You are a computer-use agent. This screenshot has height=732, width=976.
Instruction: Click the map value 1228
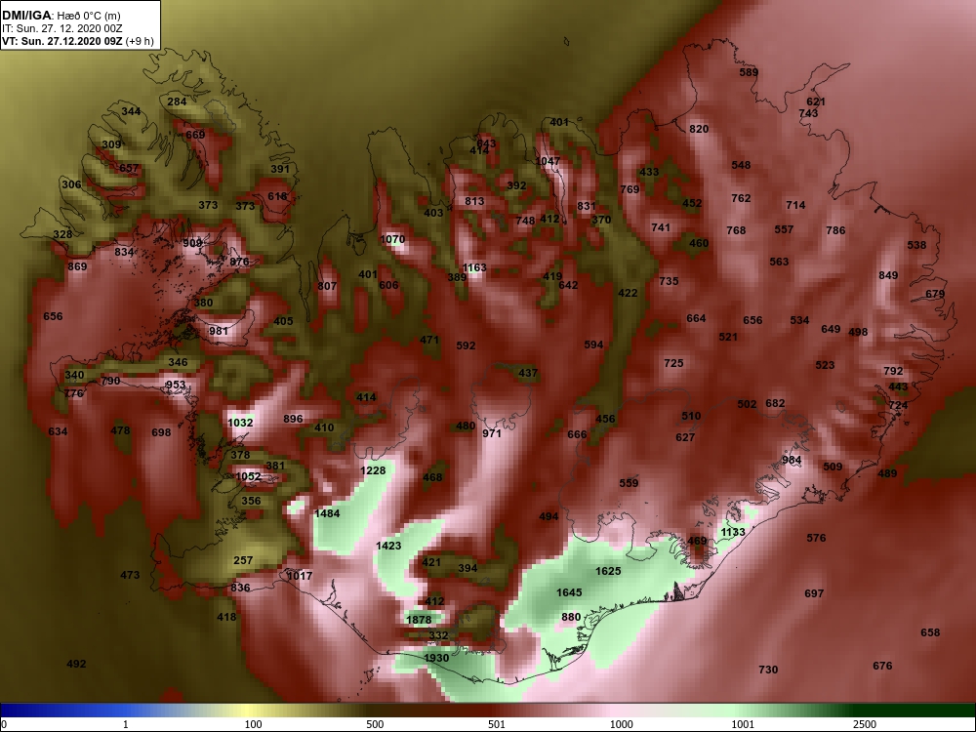(373, 470)
